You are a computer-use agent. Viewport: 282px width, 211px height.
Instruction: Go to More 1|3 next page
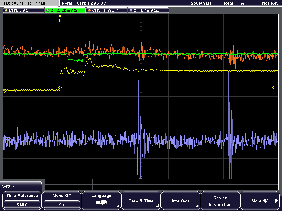point(260,201)
